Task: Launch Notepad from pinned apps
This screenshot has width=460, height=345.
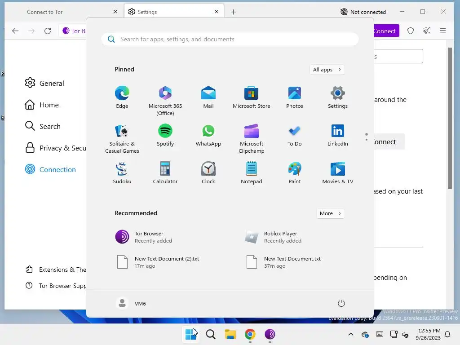Action: click(x=252, y=173)
